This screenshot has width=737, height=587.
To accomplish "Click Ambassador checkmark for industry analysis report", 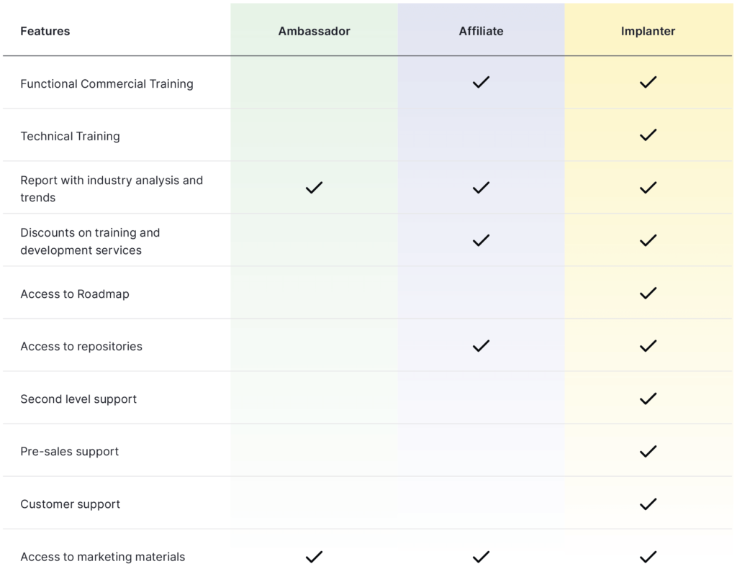I will coord(314,188).
